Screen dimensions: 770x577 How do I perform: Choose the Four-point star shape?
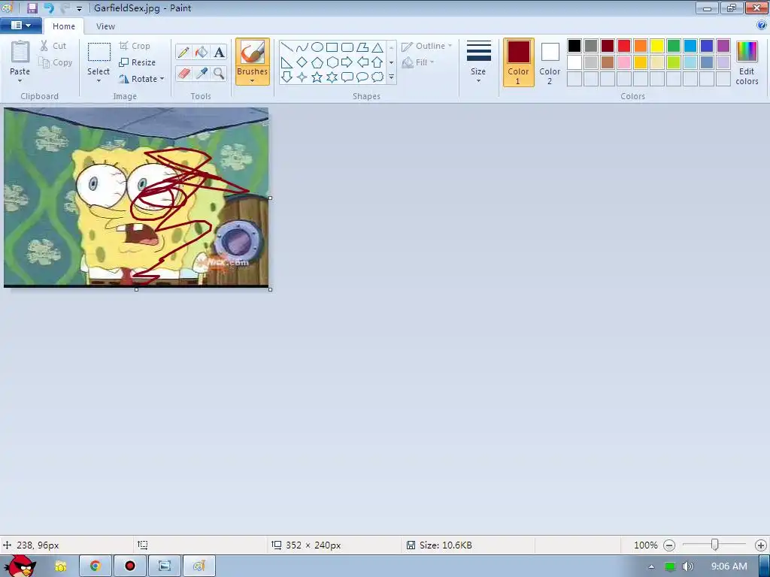click(x=302, y=77)
